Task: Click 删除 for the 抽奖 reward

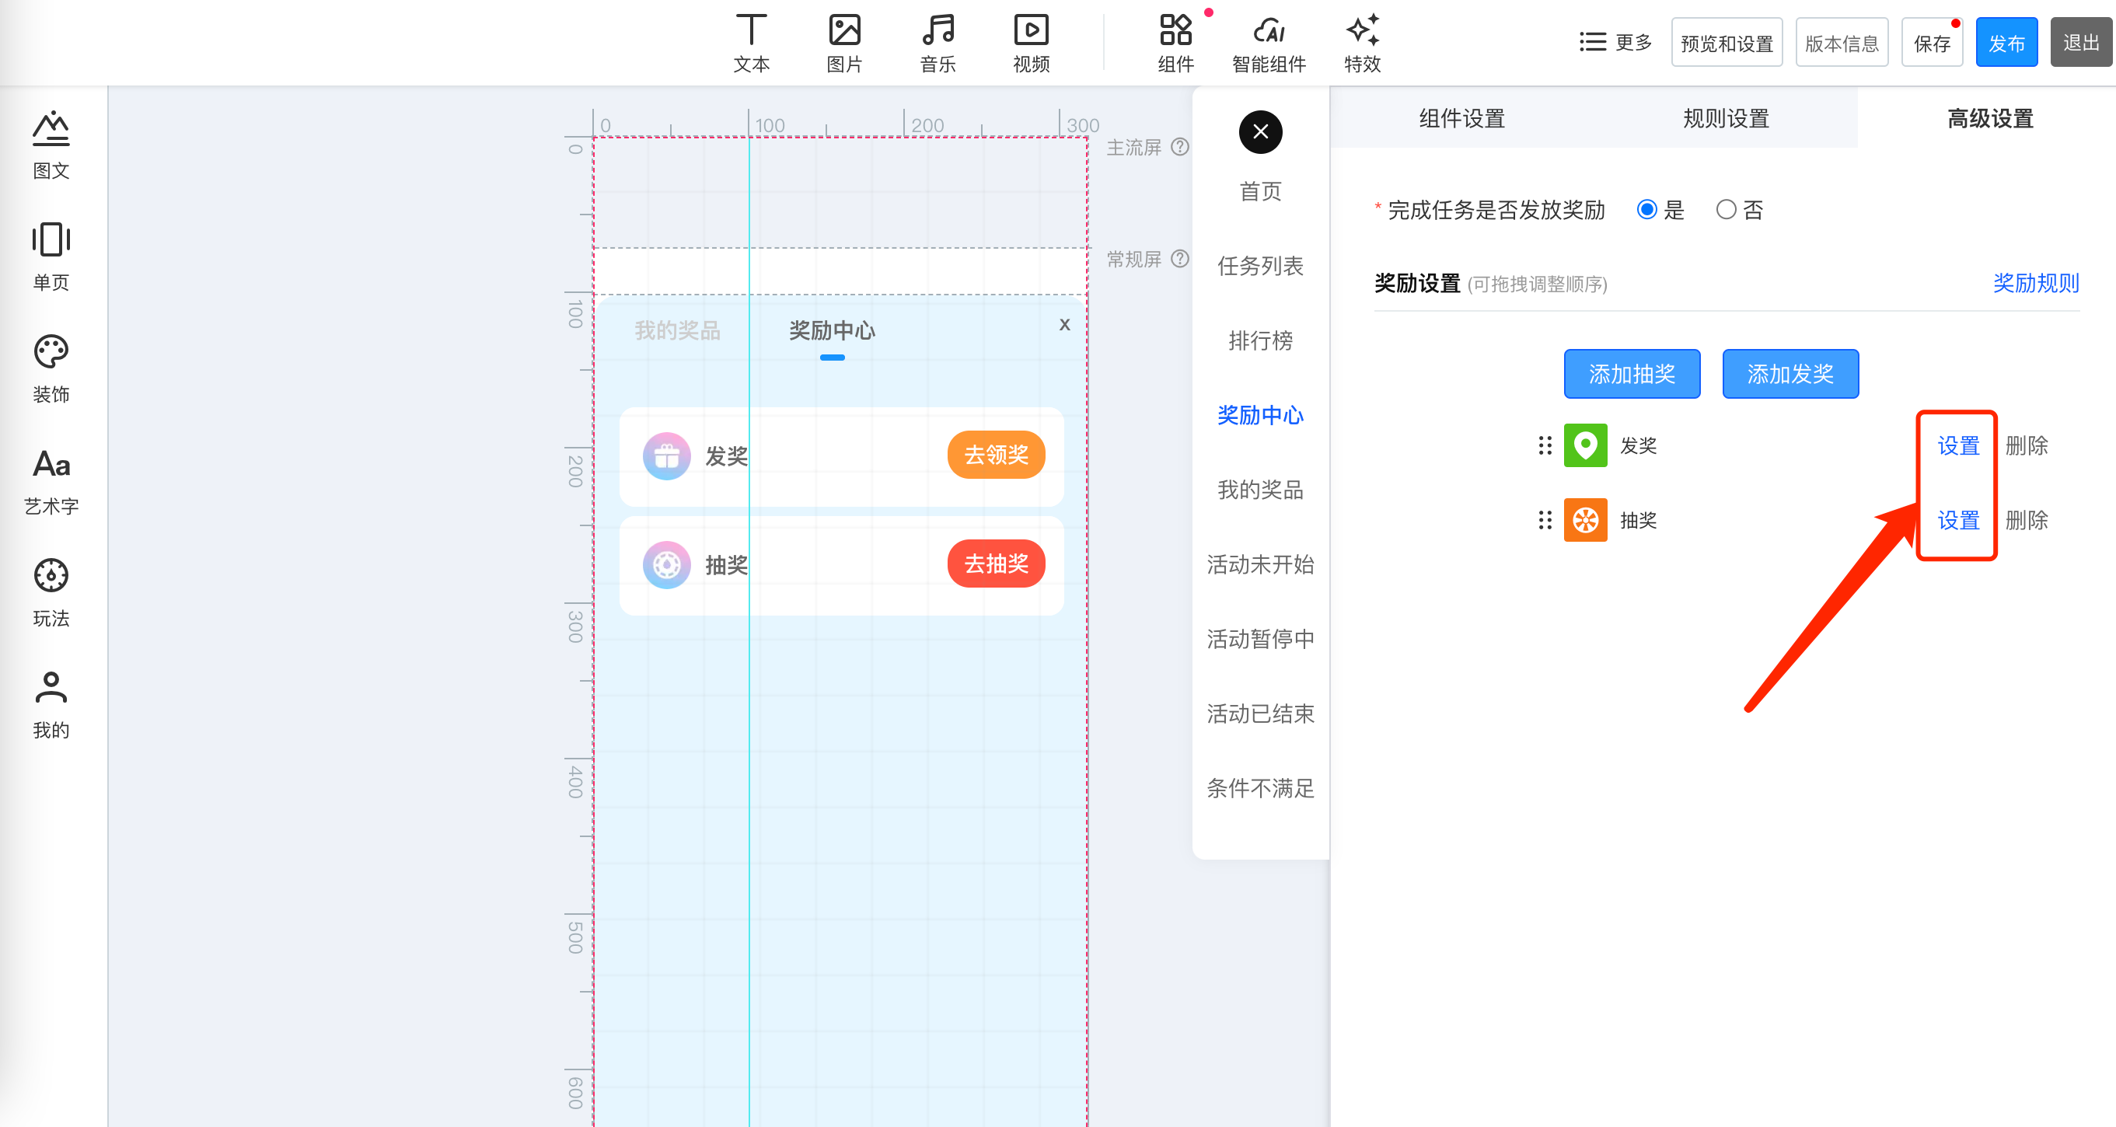Action: [x=2027, y=520]
